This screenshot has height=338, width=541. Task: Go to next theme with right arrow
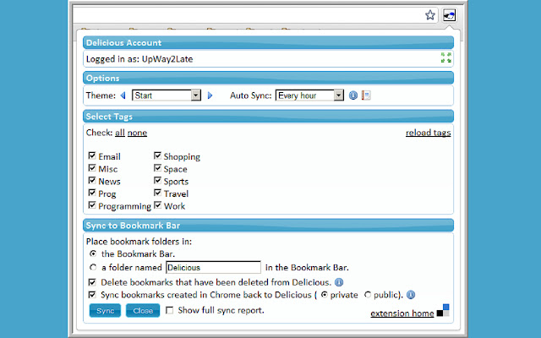coord(210,95)
